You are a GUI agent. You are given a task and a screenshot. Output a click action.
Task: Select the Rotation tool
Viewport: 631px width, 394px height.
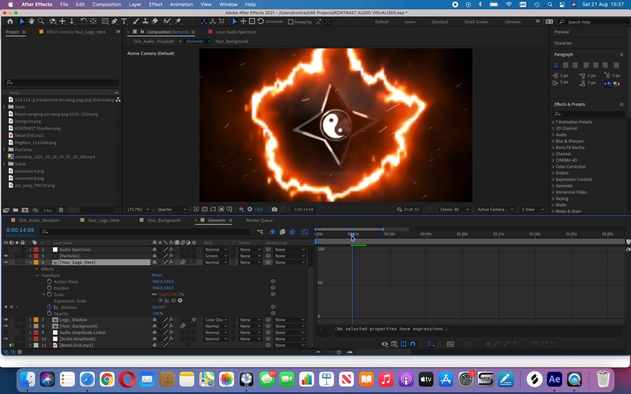(x=83, y=22)
